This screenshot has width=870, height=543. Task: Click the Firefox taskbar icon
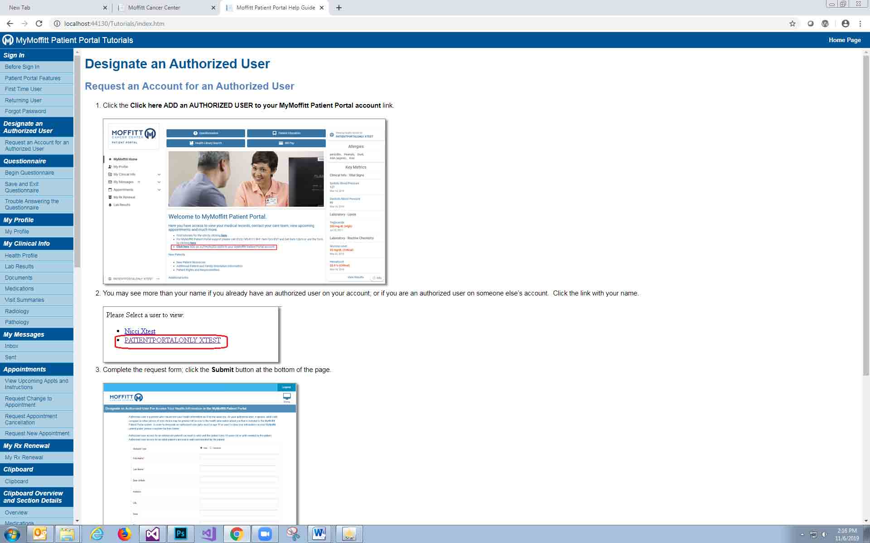(x=124, y=534)
